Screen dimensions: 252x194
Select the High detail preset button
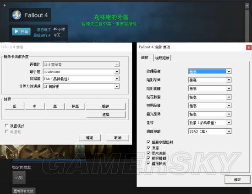pyautogui.click(x=55, y=106)
